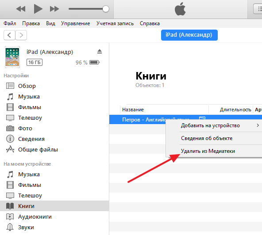Select Фильмы under На моем устройстве

click(29, 185)
